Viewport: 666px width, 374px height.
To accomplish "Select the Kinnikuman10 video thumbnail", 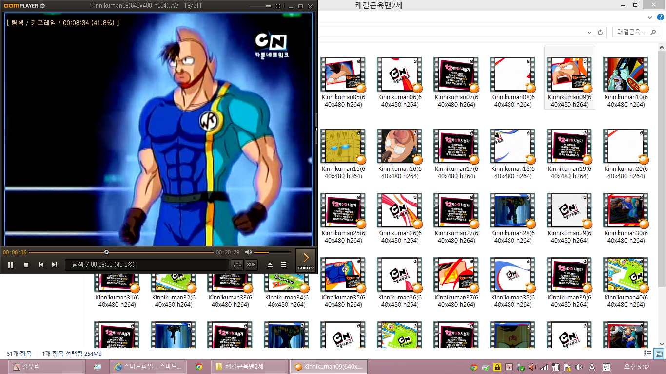I will (626, 75).
